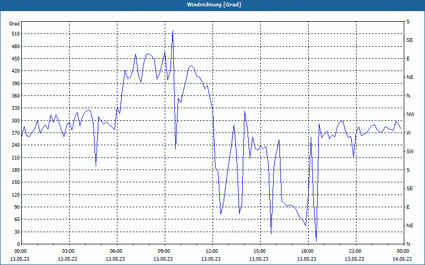425x265 pixels.
Task: Click the 450 degree axis label
Action: point(16,59)
